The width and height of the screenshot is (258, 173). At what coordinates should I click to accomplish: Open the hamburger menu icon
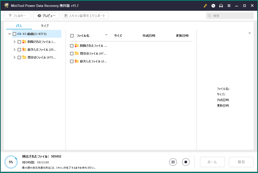coord(229,5)
